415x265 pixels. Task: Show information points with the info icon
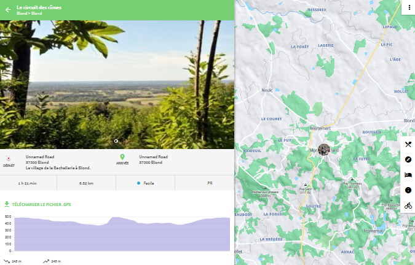coord(408,190)
